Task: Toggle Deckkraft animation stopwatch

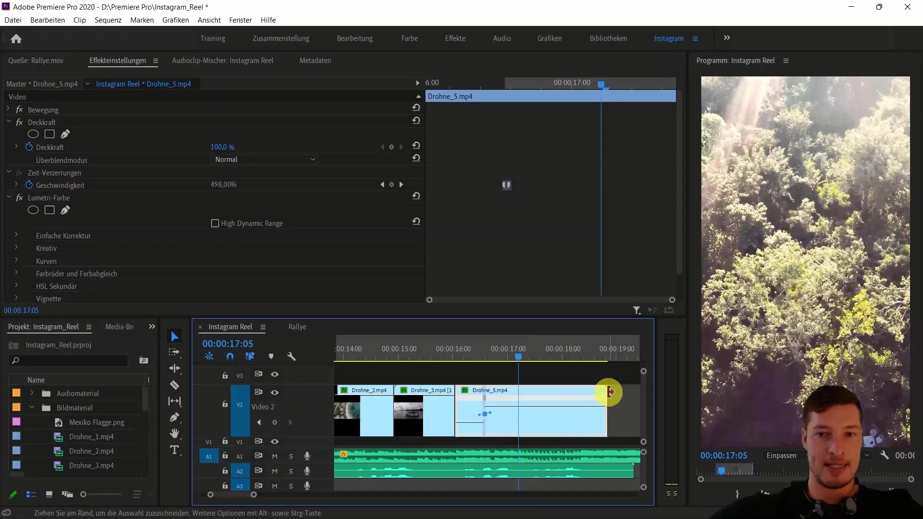Action: tap(29, 147)
